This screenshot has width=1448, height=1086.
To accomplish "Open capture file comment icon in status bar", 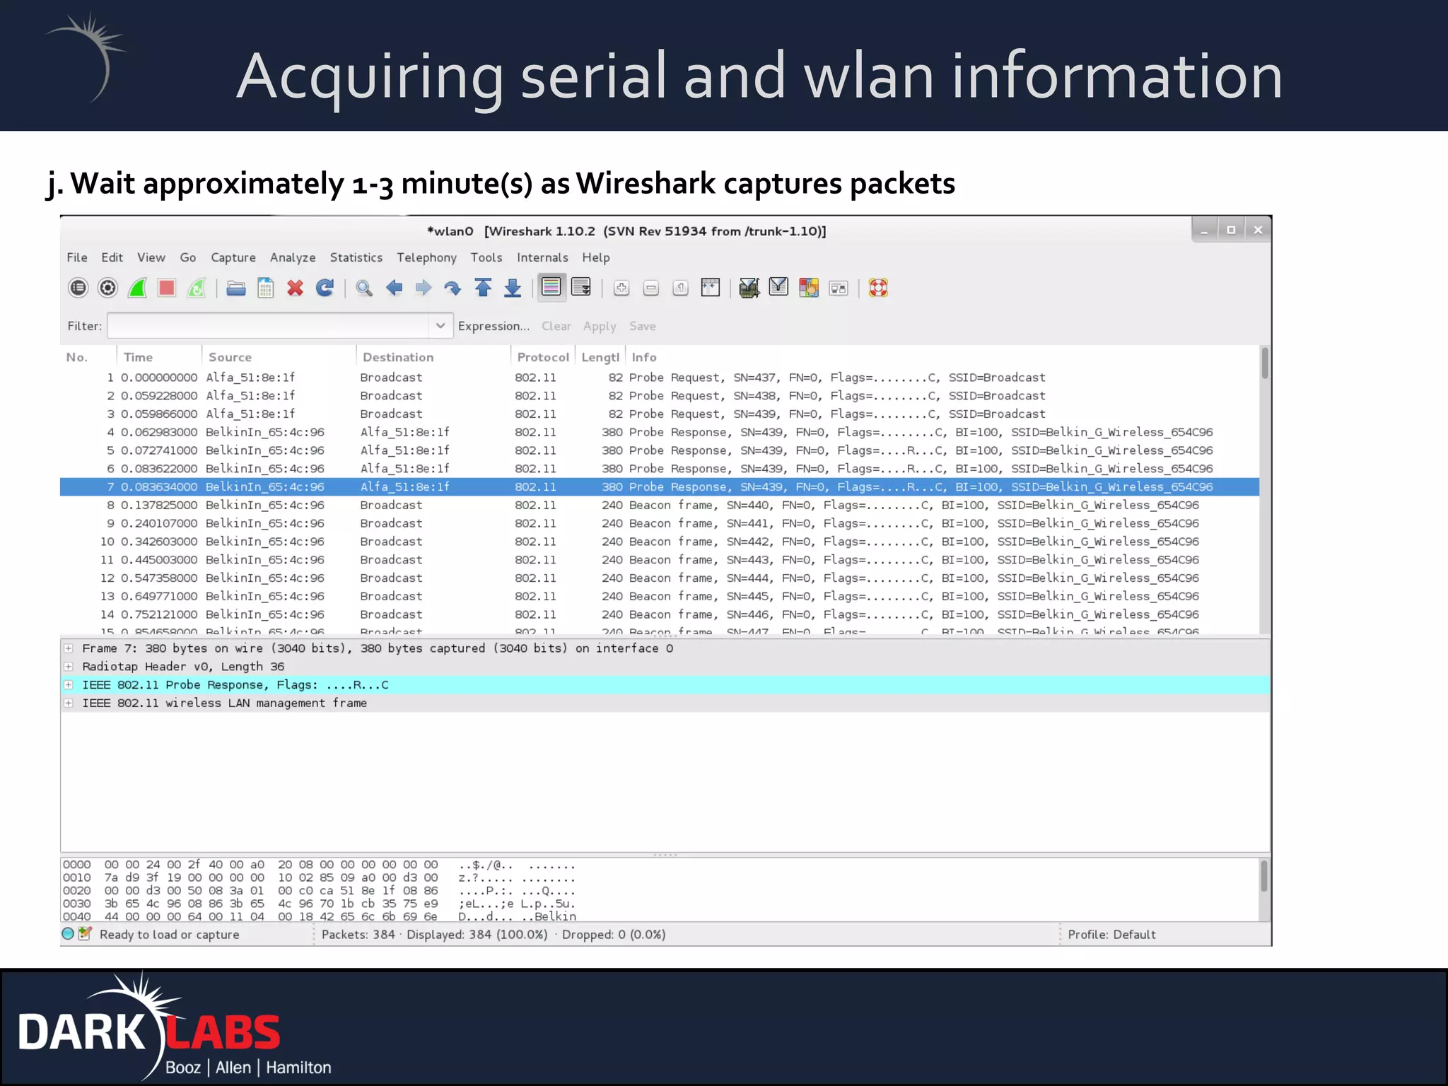I will coord(86,933).
